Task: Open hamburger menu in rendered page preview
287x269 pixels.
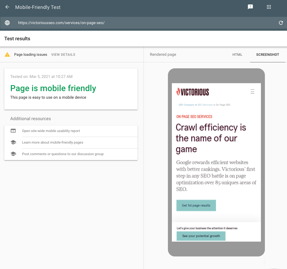Action: point(252,91)
